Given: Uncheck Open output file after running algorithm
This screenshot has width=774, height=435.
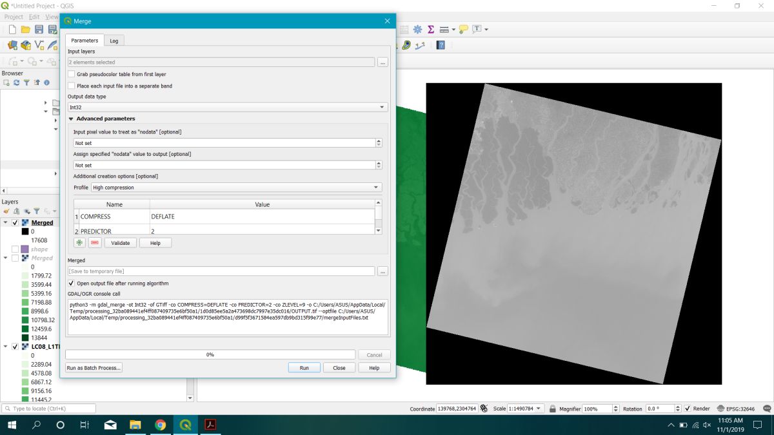Looking at the screenshot, I should (72, 283).
